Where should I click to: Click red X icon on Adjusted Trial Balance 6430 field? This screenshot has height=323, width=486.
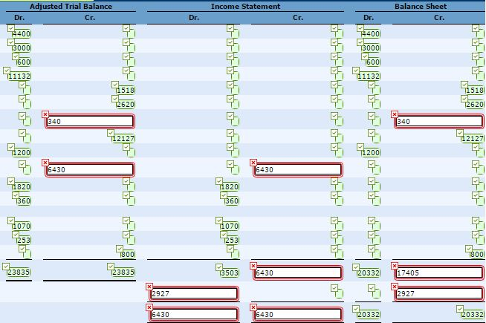[45, 163]
